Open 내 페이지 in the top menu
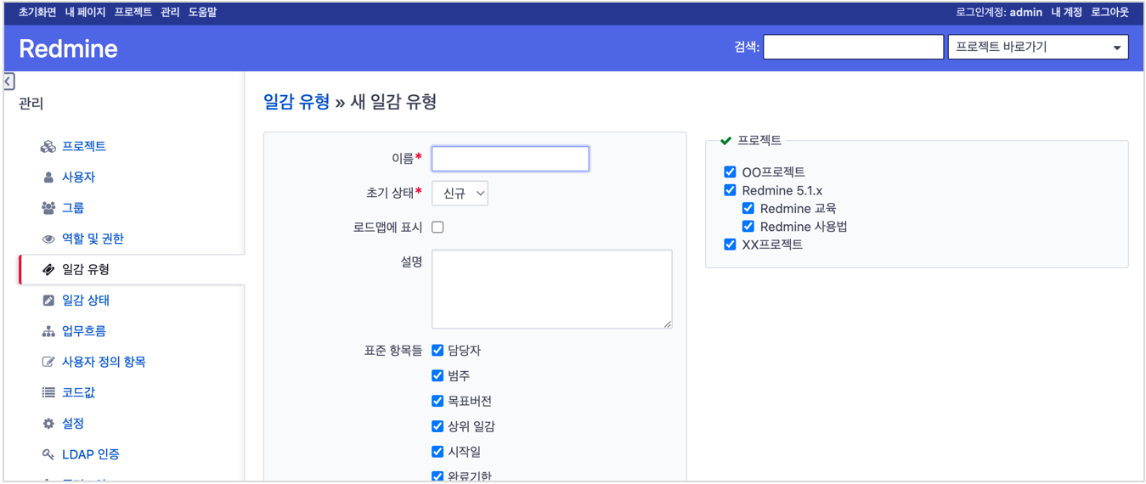This screenshot has height=484, width=1146. [x=86, y=13]
